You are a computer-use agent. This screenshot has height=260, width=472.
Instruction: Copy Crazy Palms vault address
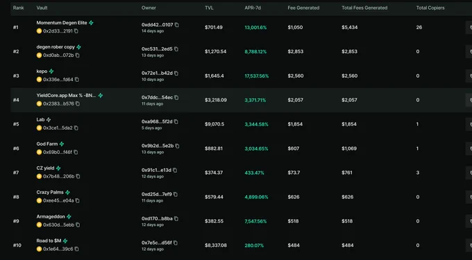click(x=77, y=200)
